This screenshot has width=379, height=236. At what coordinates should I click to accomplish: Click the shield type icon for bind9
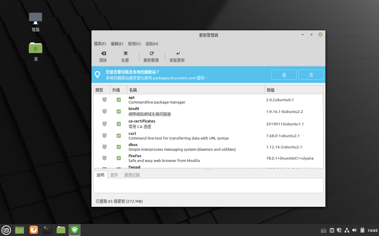coord(104,112)
